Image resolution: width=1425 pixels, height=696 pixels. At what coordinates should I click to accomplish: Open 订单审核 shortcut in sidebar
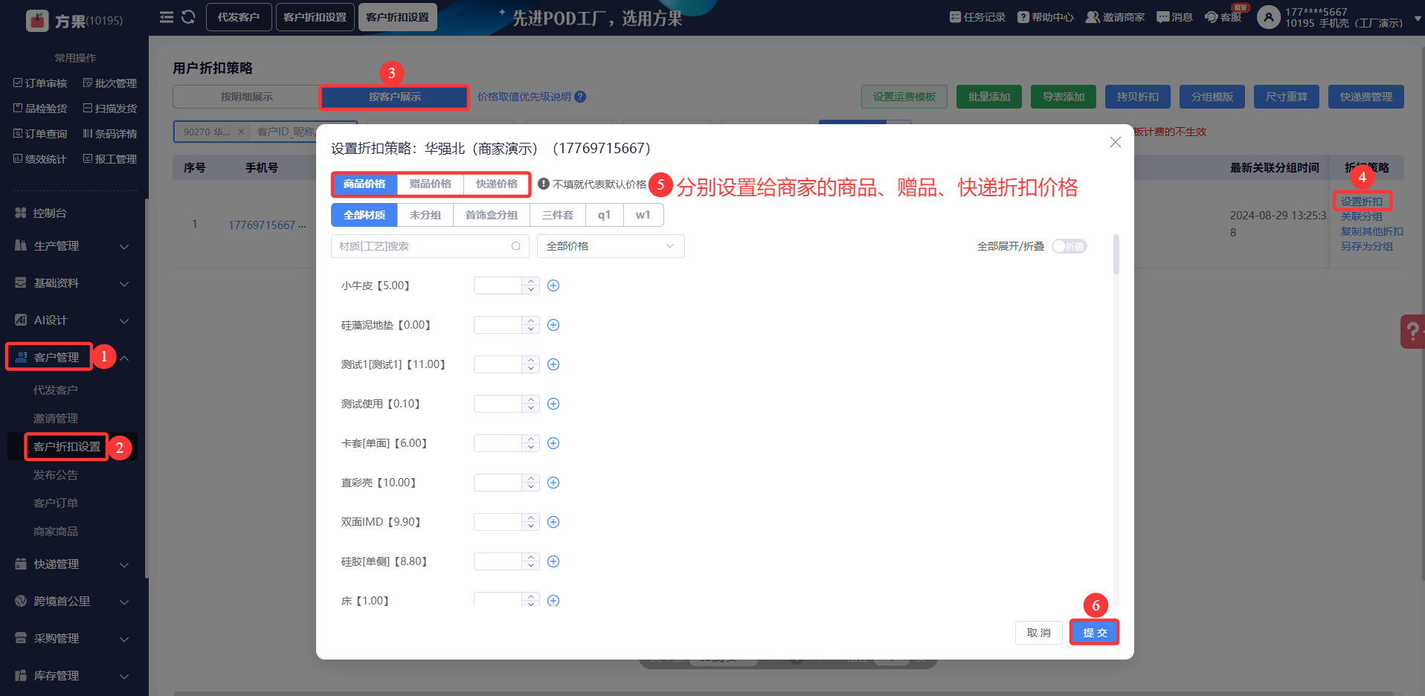click(40, 83)
